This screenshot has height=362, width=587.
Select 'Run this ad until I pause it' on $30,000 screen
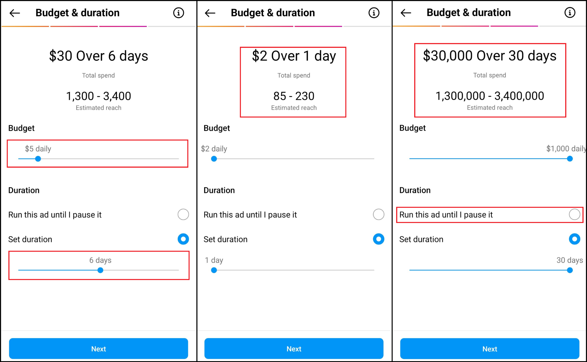pos(574,214)
